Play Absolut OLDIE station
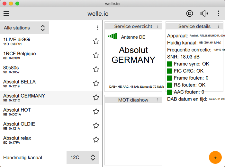This screenshot has height=167, width=225. (51, 126)
